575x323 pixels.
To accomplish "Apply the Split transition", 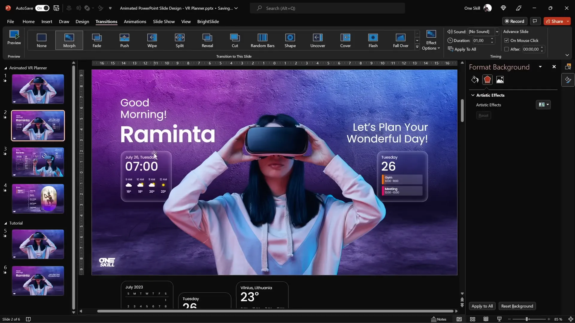I will click(x=180, y=40).
